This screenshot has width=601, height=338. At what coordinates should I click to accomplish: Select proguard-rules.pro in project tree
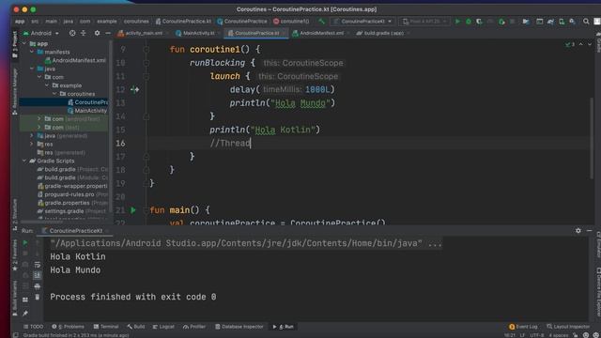pyautogui.click(x=72, y=194)
